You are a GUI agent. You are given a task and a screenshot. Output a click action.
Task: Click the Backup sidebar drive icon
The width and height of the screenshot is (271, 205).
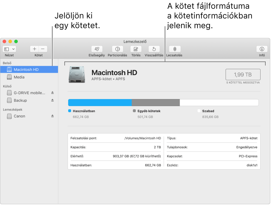[9, 100]
